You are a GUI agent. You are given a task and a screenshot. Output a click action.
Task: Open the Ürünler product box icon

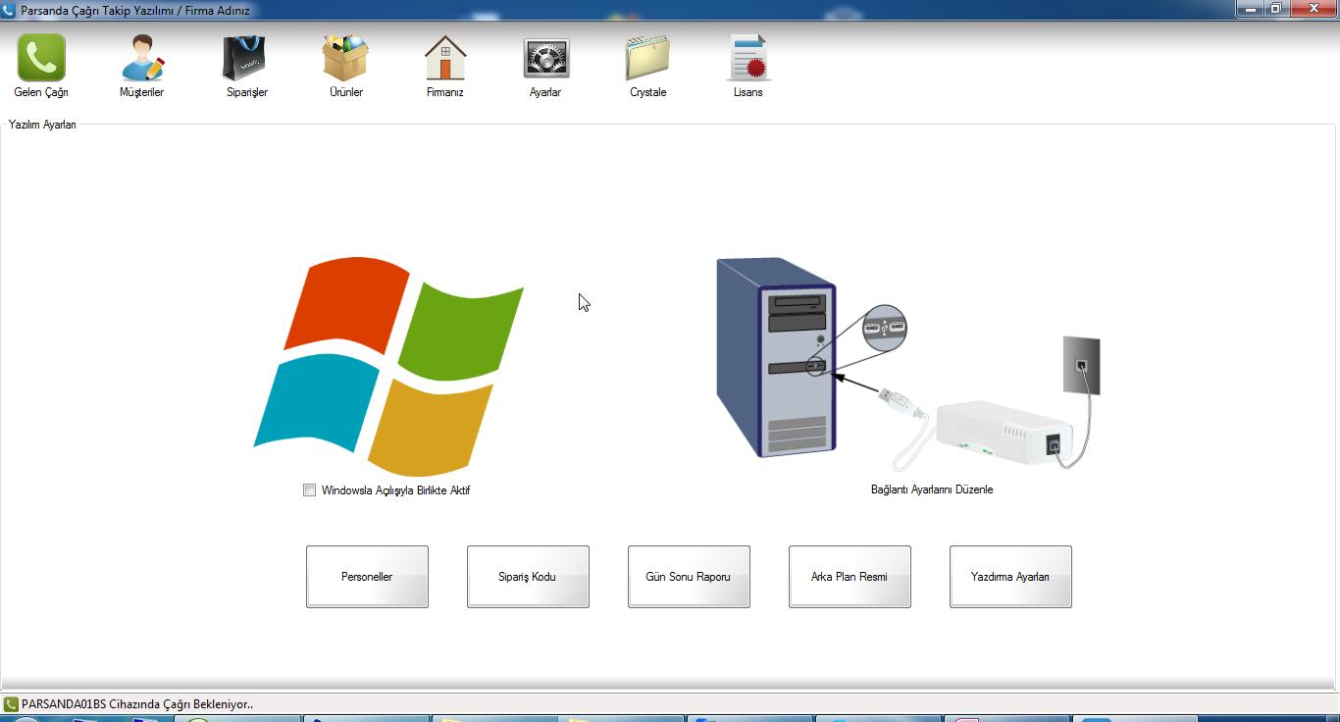345,58
